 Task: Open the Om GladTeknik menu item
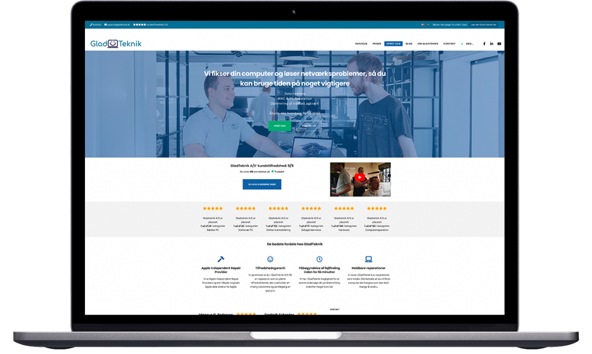point(428,44)
